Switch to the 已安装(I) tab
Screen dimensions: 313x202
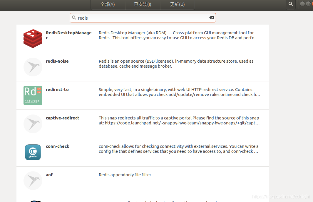click(143, 4)
